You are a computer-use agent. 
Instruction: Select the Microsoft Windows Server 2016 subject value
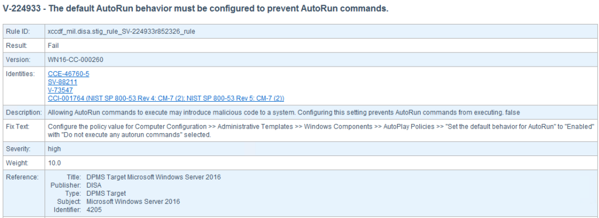point(133,202)
